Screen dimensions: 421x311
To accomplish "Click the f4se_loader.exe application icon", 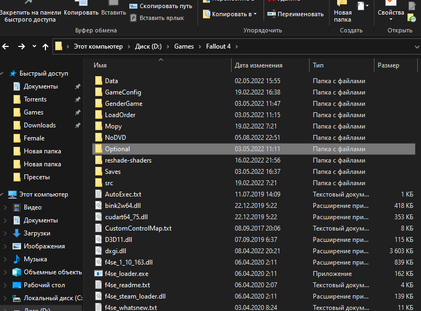I will pyautogui.click(x=98, y=274).
